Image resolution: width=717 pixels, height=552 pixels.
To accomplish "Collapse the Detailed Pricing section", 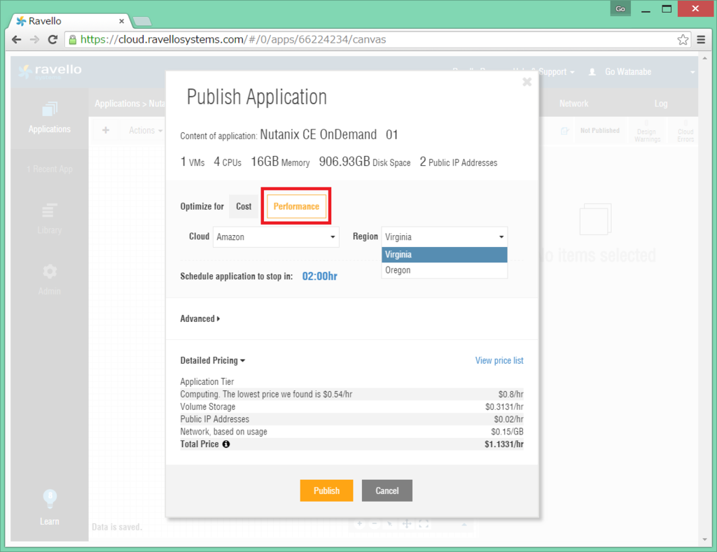I will click(x=213, y=360).
